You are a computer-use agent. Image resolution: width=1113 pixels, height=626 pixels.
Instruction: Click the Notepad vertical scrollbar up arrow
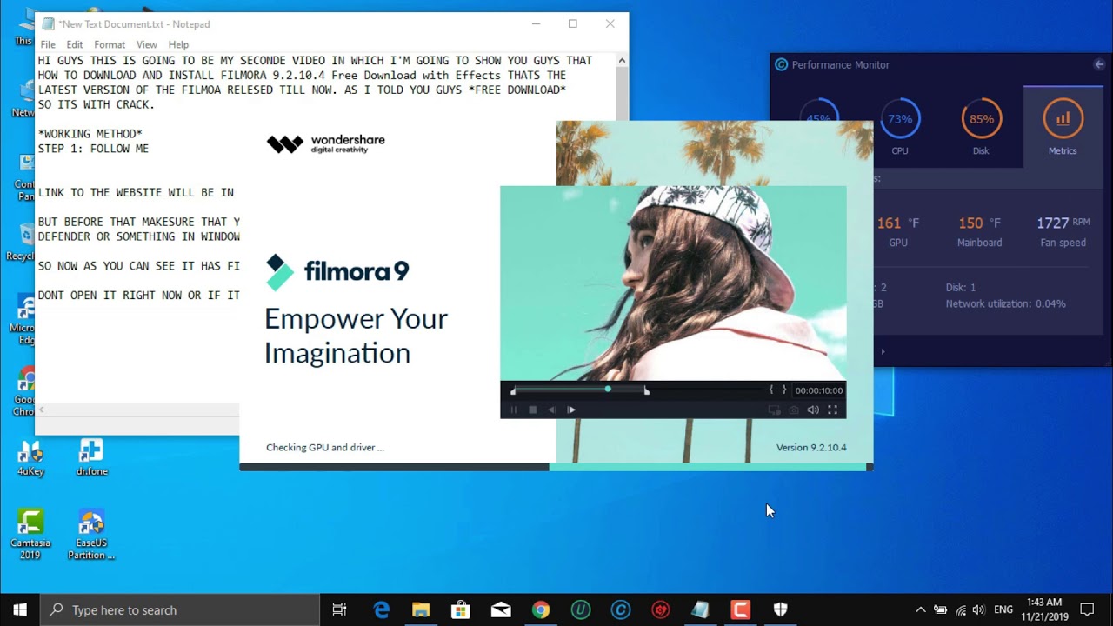pyautogui.click(x=621, y=60)
